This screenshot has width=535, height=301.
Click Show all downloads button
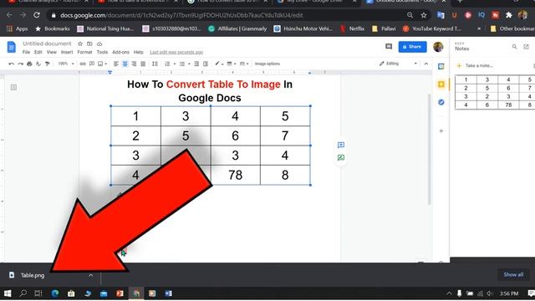pos(513,275)
